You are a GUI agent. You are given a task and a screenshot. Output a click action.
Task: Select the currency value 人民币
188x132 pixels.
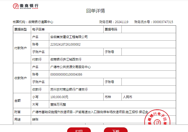tap(127, 97)
